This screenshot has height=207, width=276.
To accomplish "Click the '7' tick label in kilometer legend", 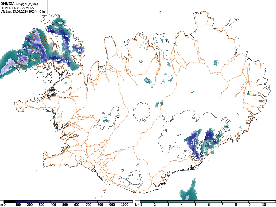I will (x=222, y=205).
